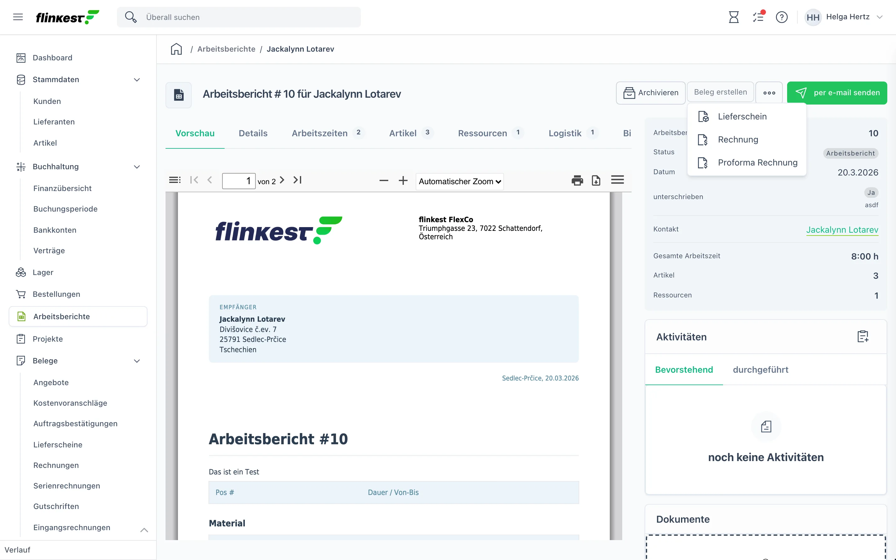Switch to Arbeitszeiten tab
896x560 pixels.
point(328,133)
